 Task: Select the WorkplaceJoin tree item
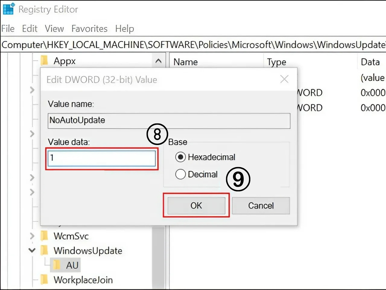83,280
